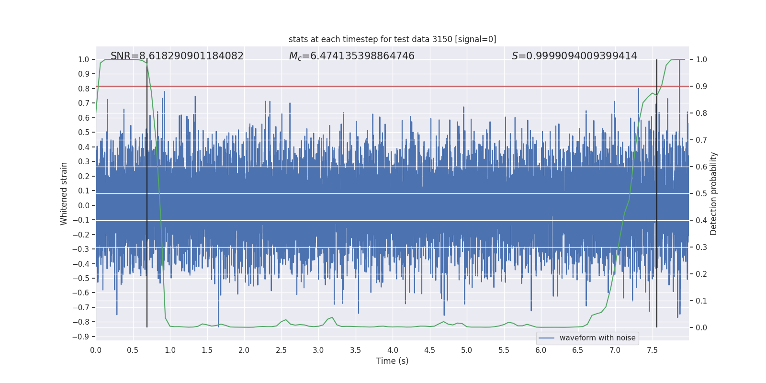766x383 pixels.
Task: Select the "Time (s)" x-axis label
Action: 393,361
